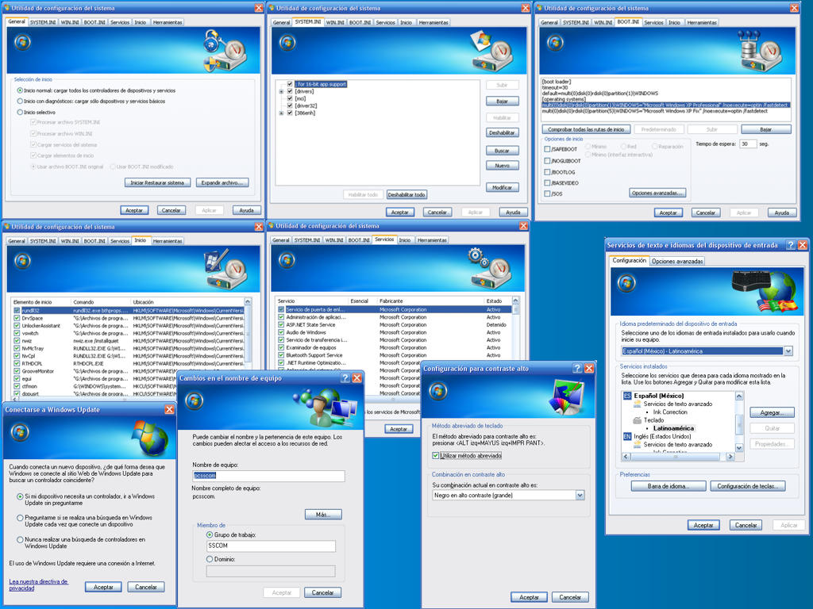Click the Windows flag drive graphic in SYSTEM.INI window
The width and height of the screenshot is (813, 609).
(x=491, y=52)
